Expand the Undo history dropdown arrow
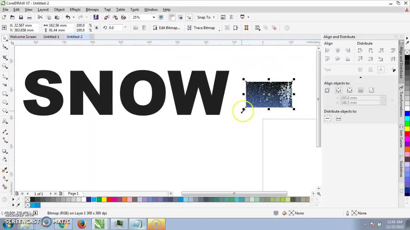Screen dimensions: 410x230 click(73, 17)
